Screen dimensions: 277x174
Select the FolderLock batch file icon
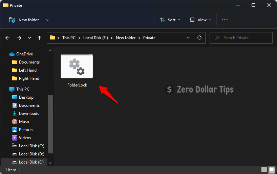[77, 66]
